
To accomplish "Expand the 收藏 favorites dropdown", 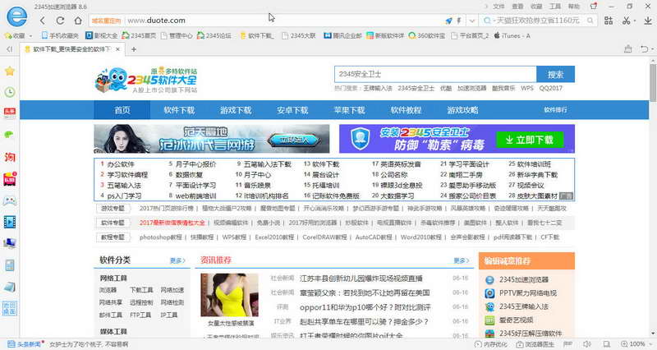I will coord(19,35).
